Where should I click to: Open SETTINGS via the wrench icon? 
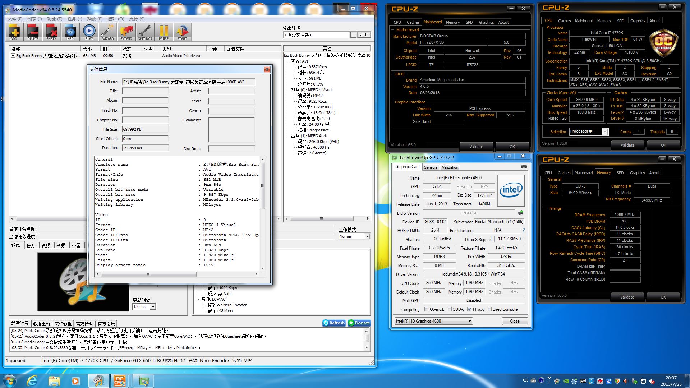point(145,32)
